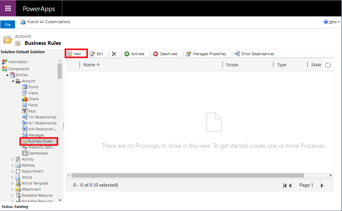342x211 pixels.
Task: Click the Delete X icon
Action: (x=114, y=54)
